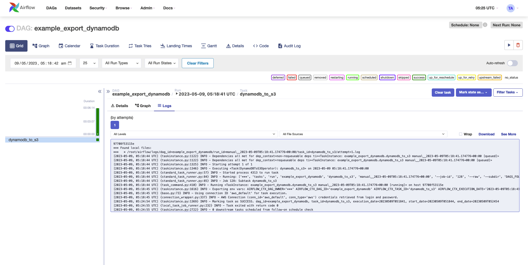Click the skipped state legend badge
This screenshot has width=528, height=265.
tap(404, 77)
